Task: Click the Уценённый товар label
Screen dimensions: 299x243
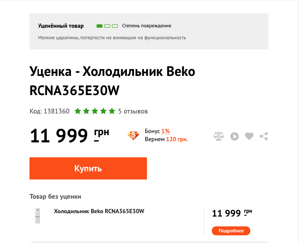Action: pos(61,26)
